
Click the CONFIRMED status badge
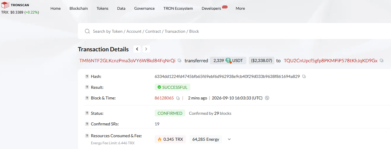pyautogui.click(x=170, y=113)
